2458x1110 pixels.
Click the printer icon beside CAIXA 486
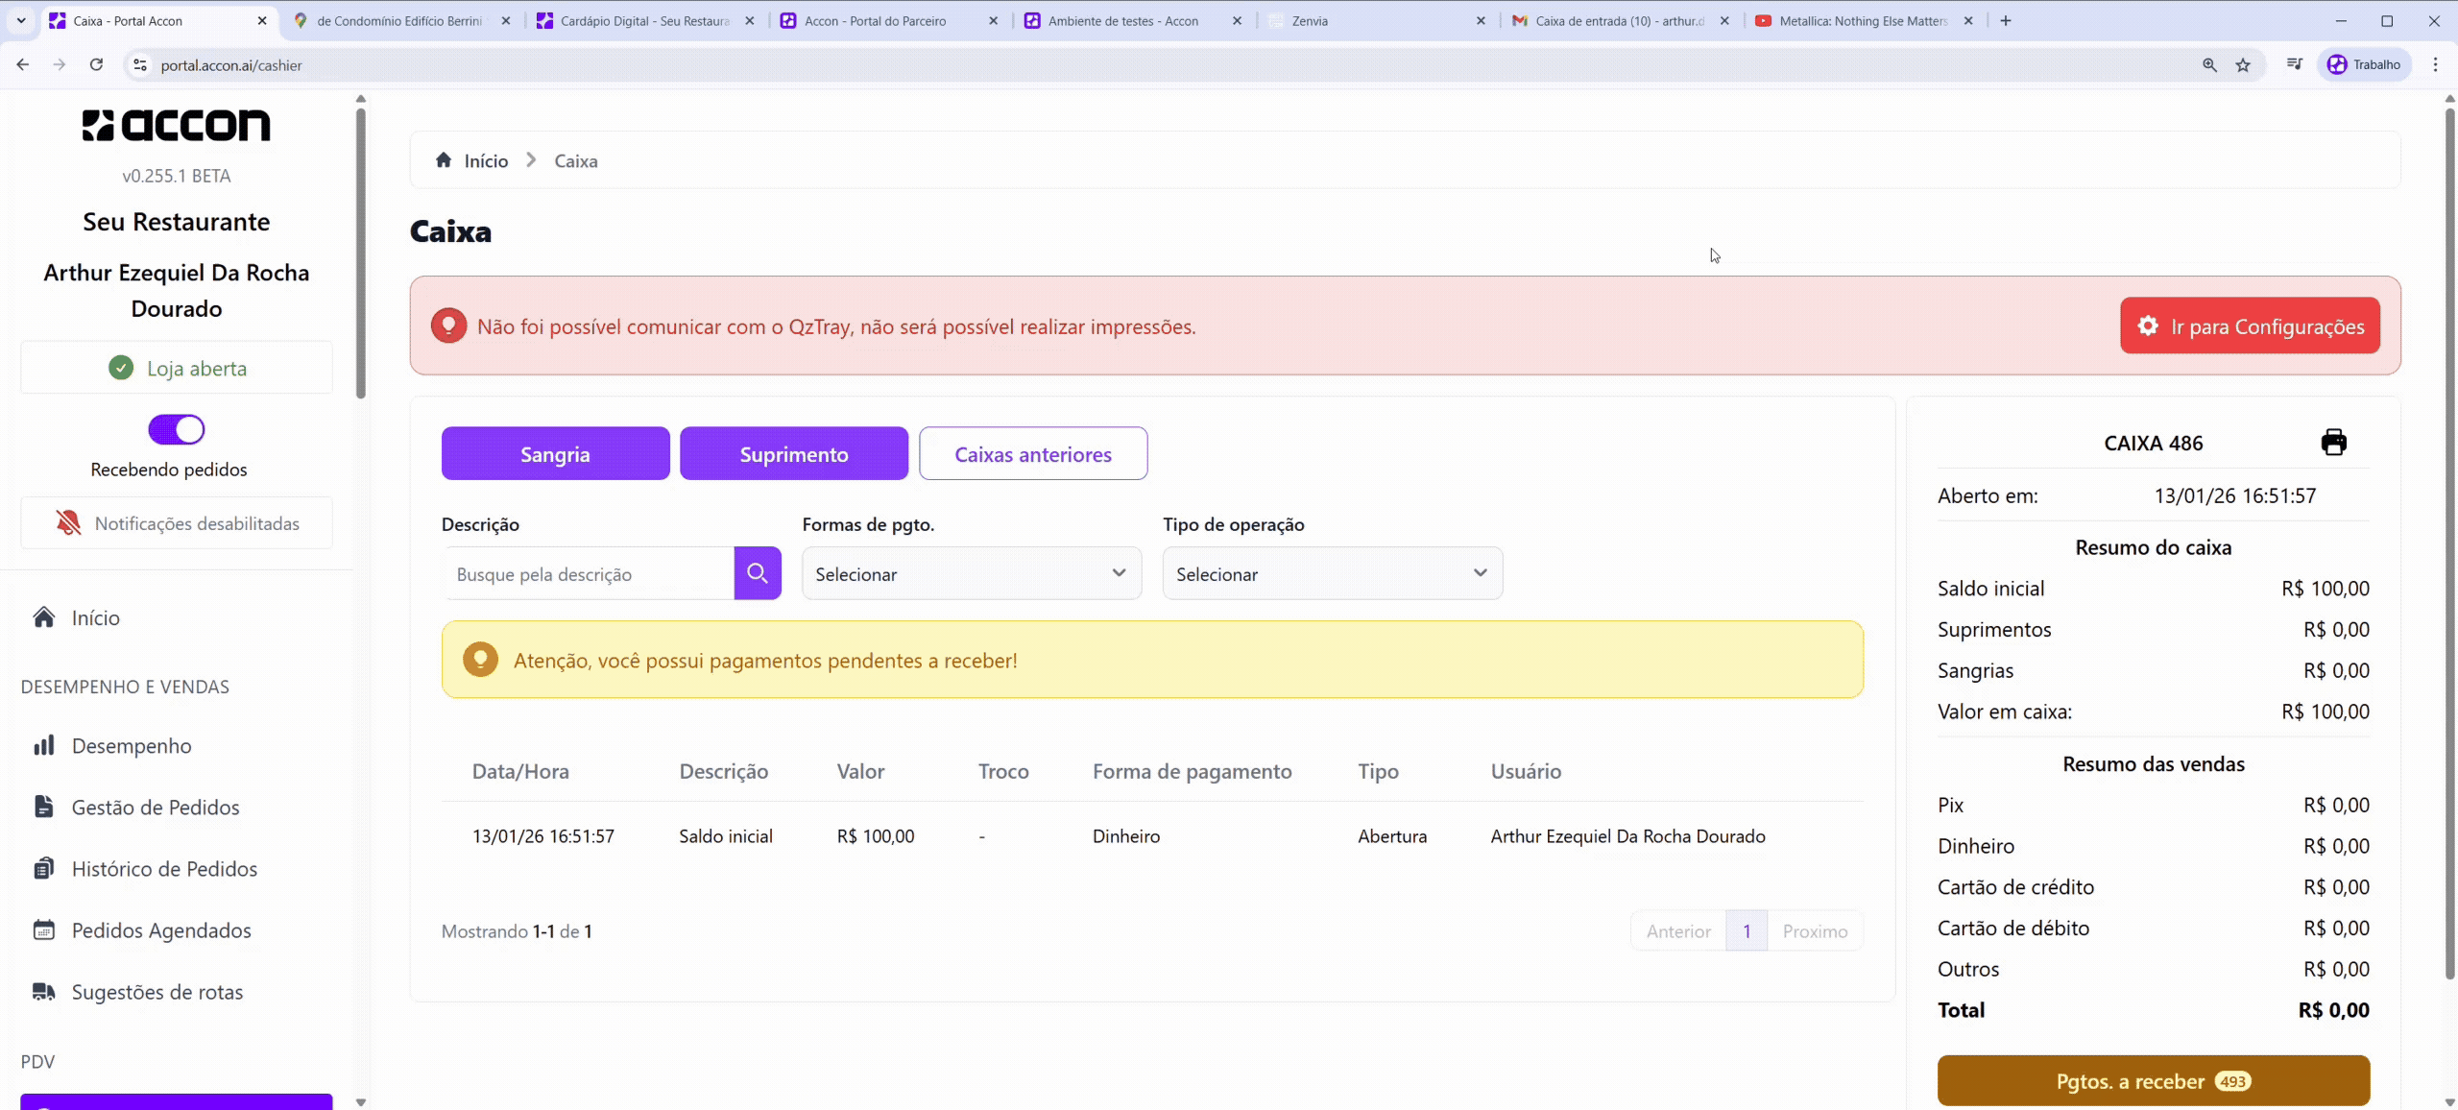point(2333,443)
